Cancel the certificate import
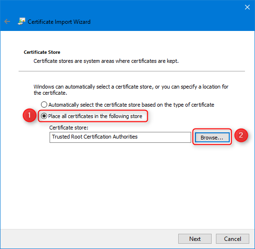 pos(233,239)
